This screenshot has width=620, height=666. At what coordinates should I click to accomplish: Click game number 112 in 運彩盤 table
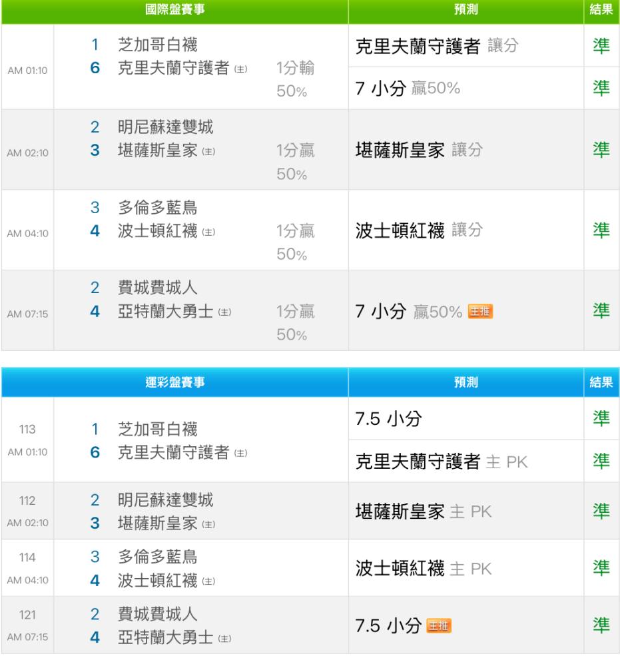pyautogui.click(x=27, y=501)
